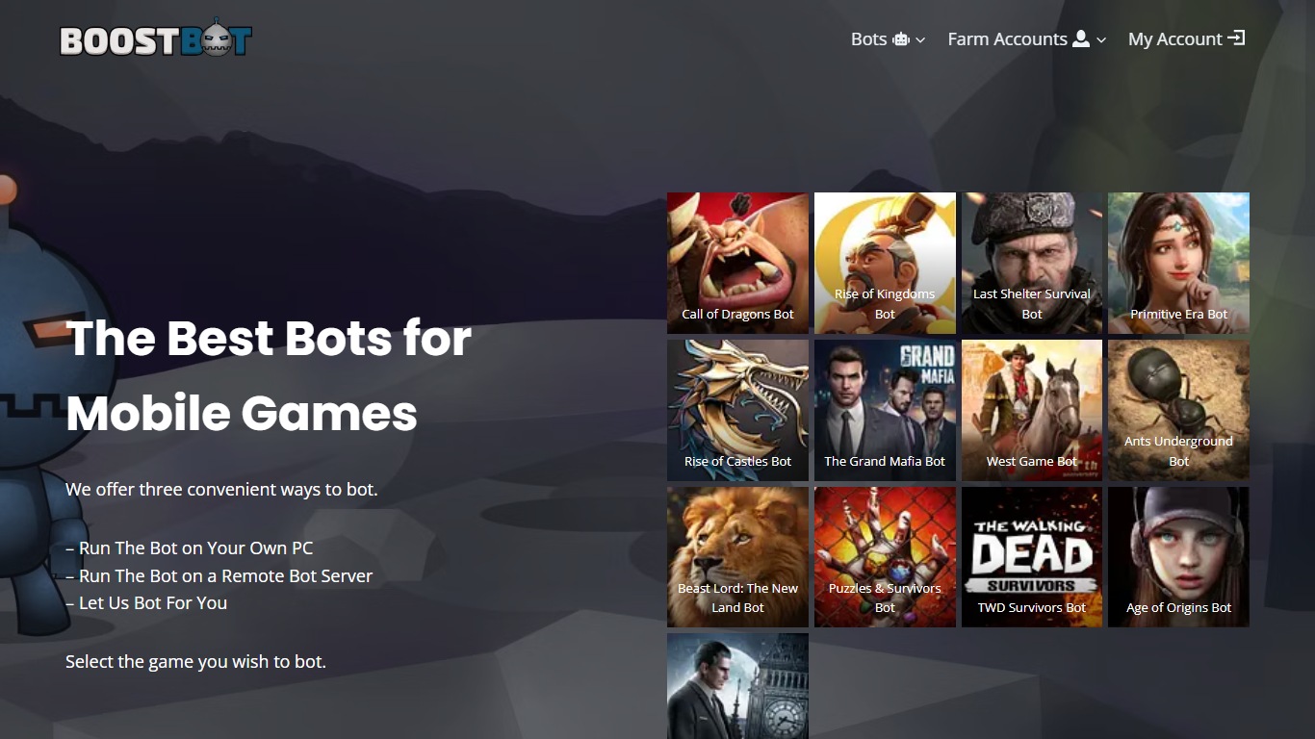Click the login arrow icon beside My Account
Viewport: 1315px width, 739px height.
point(1237,38)
